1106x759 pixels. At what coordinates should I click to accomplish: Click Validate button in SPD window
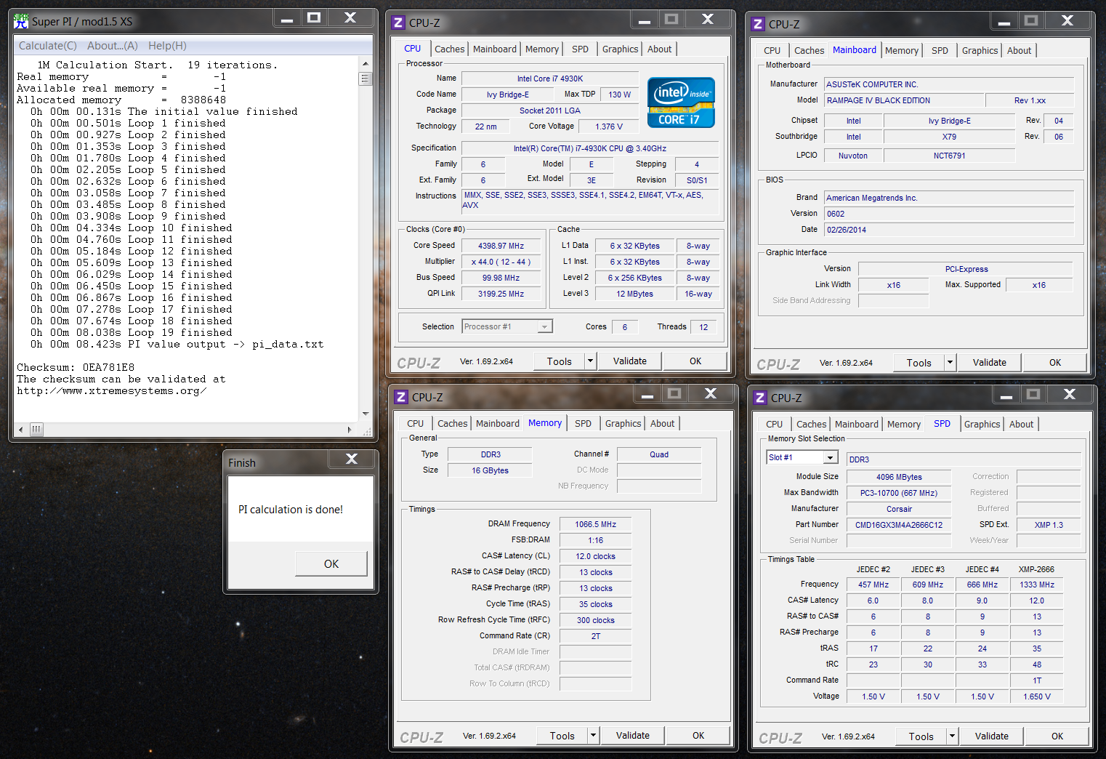coord(992,736)
